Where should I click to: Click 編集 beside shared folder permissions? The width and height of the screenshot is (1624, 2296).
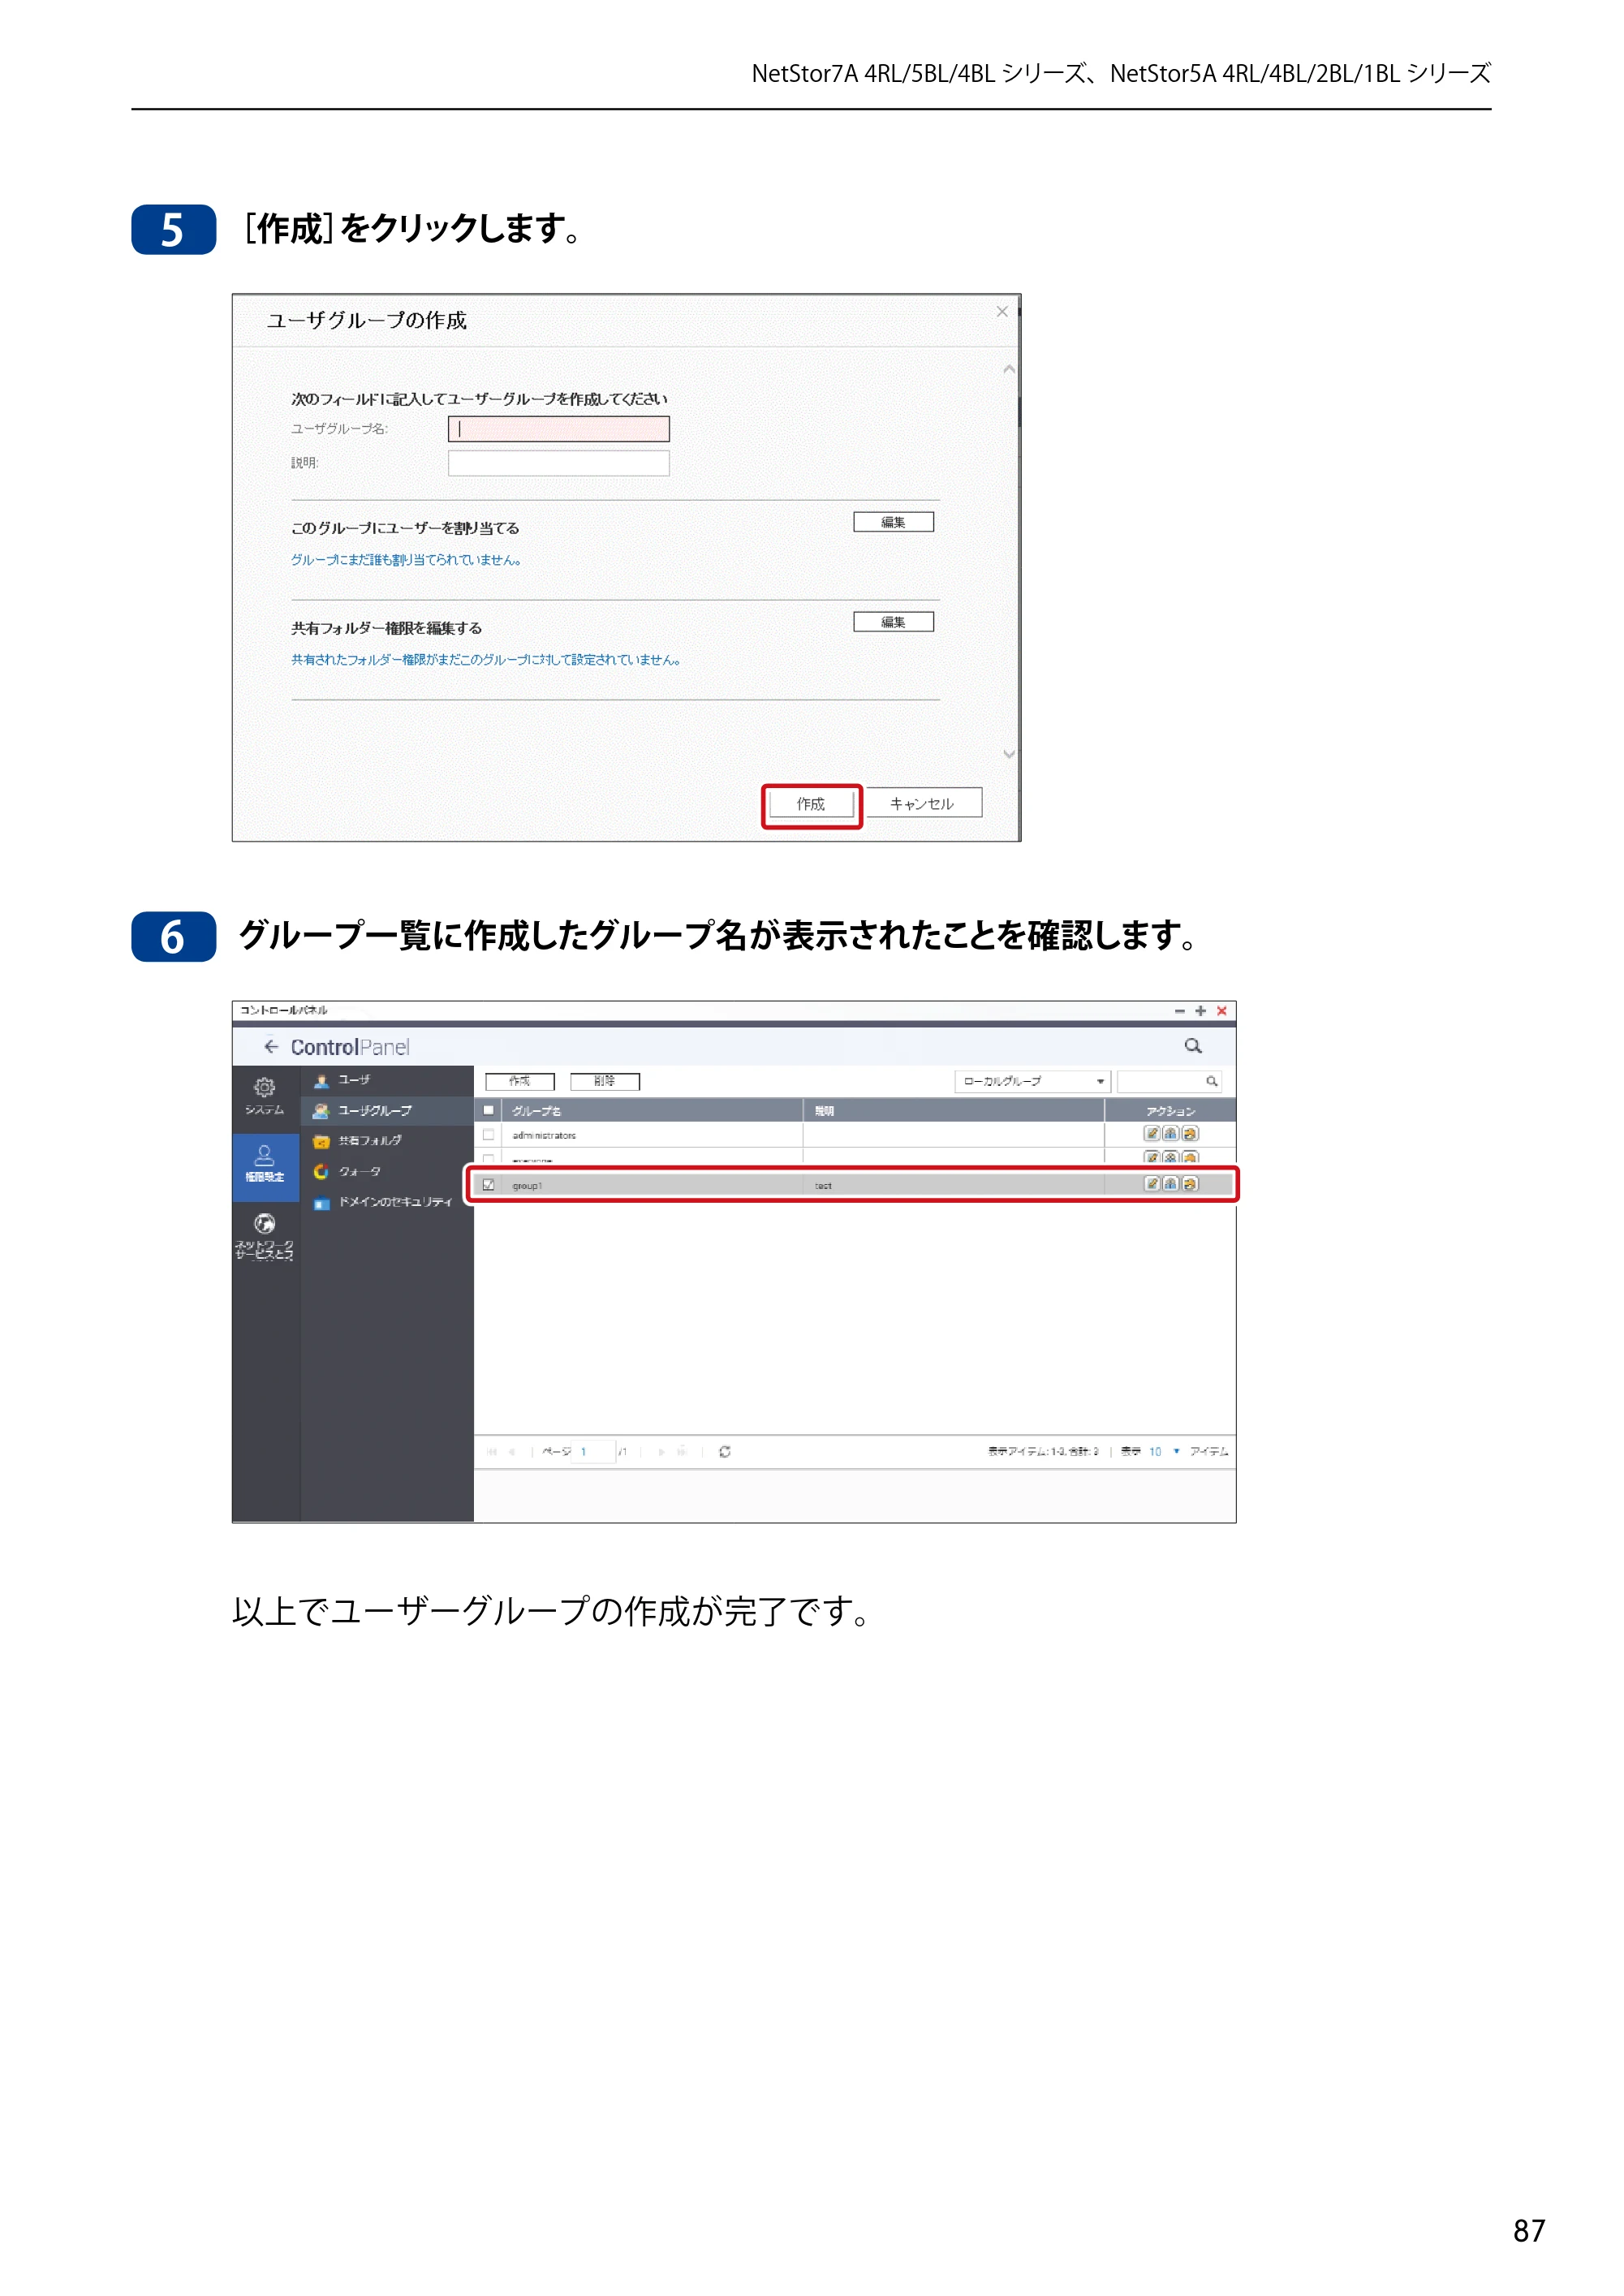pyautogui.click(x=893, y=622)
